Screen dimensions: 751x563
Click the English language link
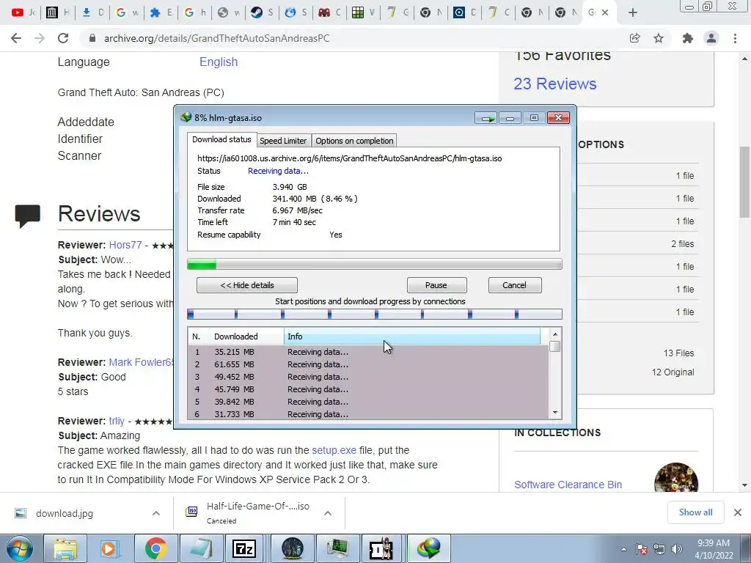[x=219, y=62]
